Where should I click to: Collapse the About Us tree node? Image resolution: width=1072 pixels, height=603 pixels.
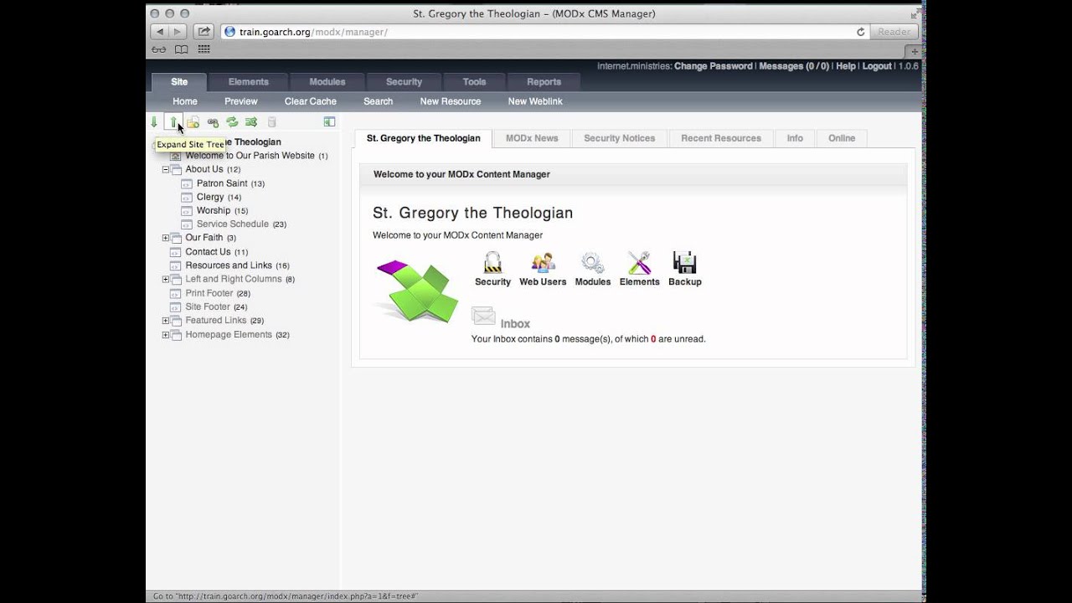click(x=166, y=169)
